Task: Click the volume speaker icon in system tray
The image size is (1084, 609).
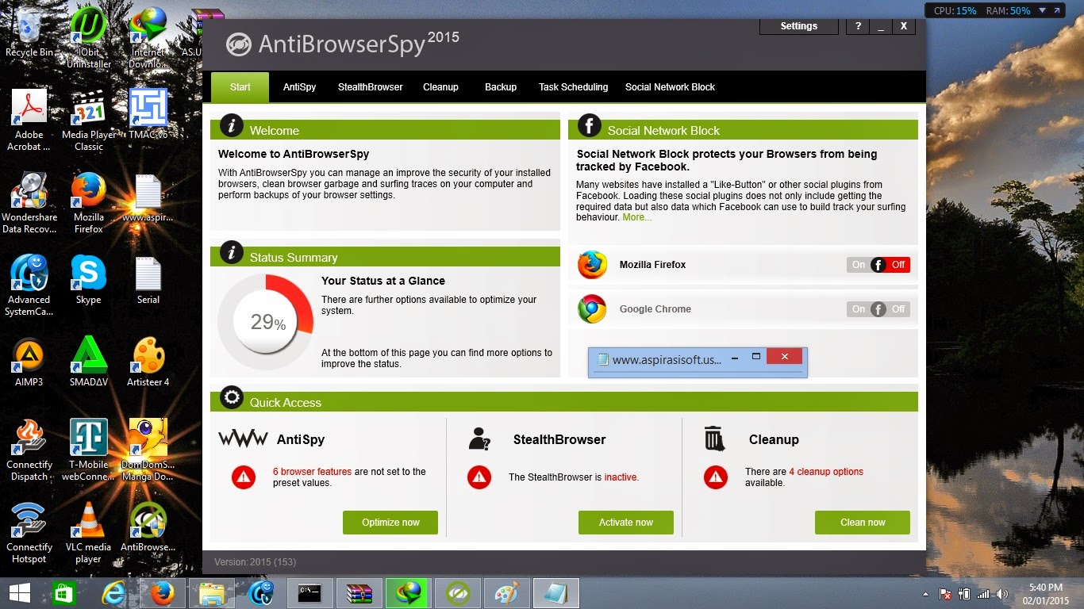Action: click(1001, 594)
